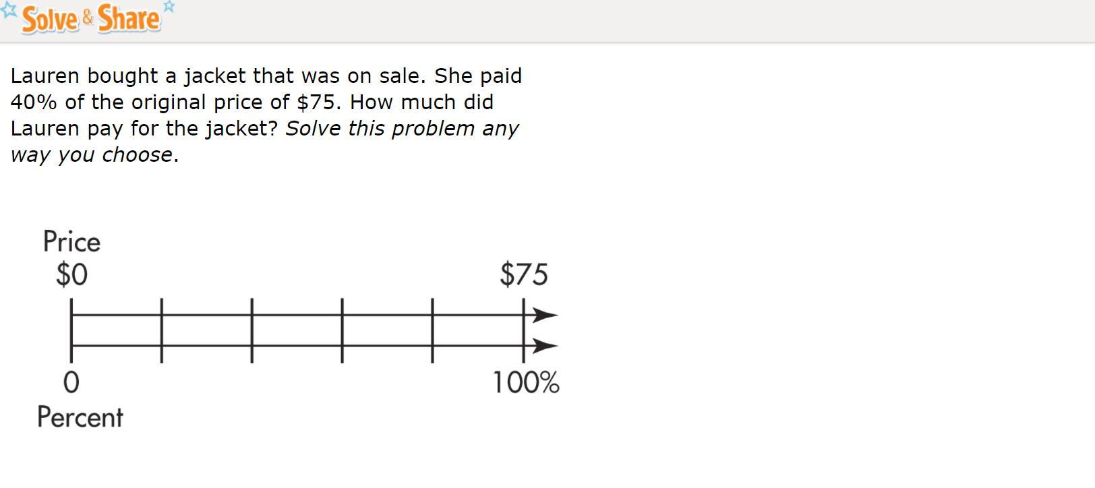
Task: Click the second tick mark on number line
Action: tap(162, 330)
